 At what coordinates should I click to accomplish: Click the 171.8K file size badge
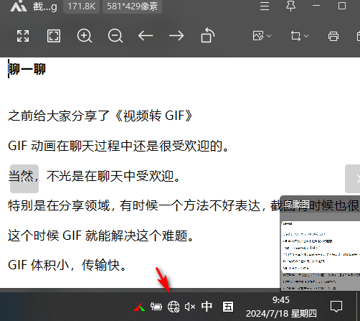81,6
